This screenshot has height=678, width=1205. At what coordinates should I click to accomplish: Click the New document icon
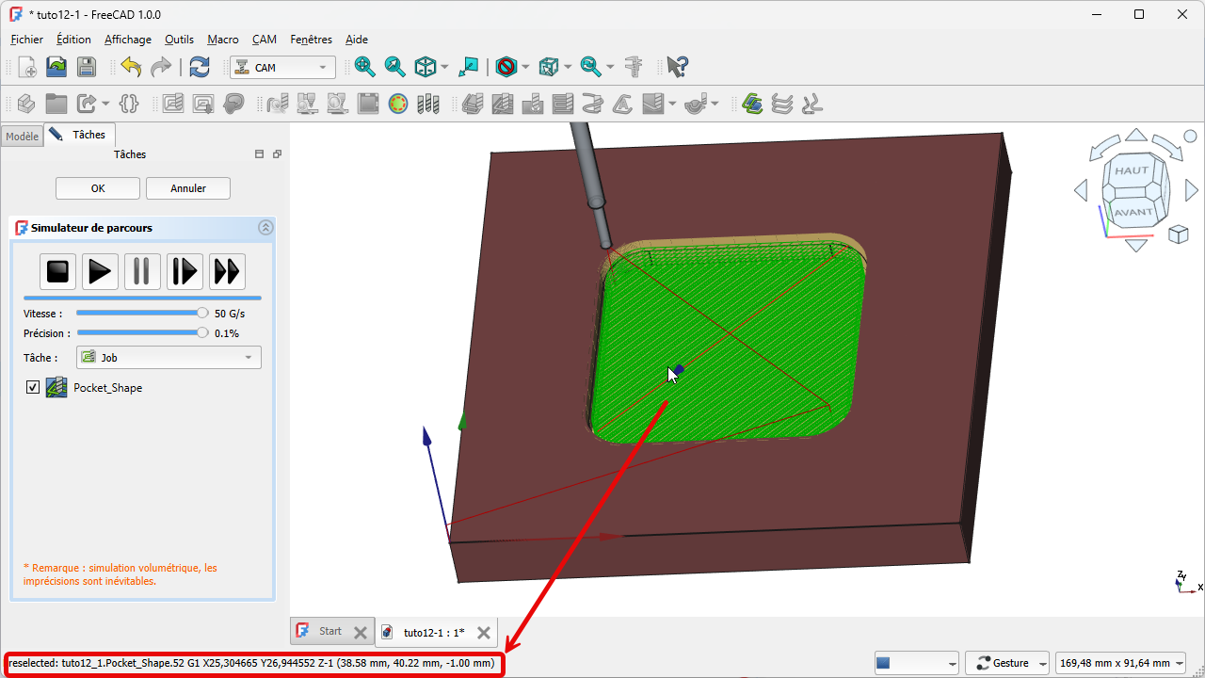tap(27, 67)
